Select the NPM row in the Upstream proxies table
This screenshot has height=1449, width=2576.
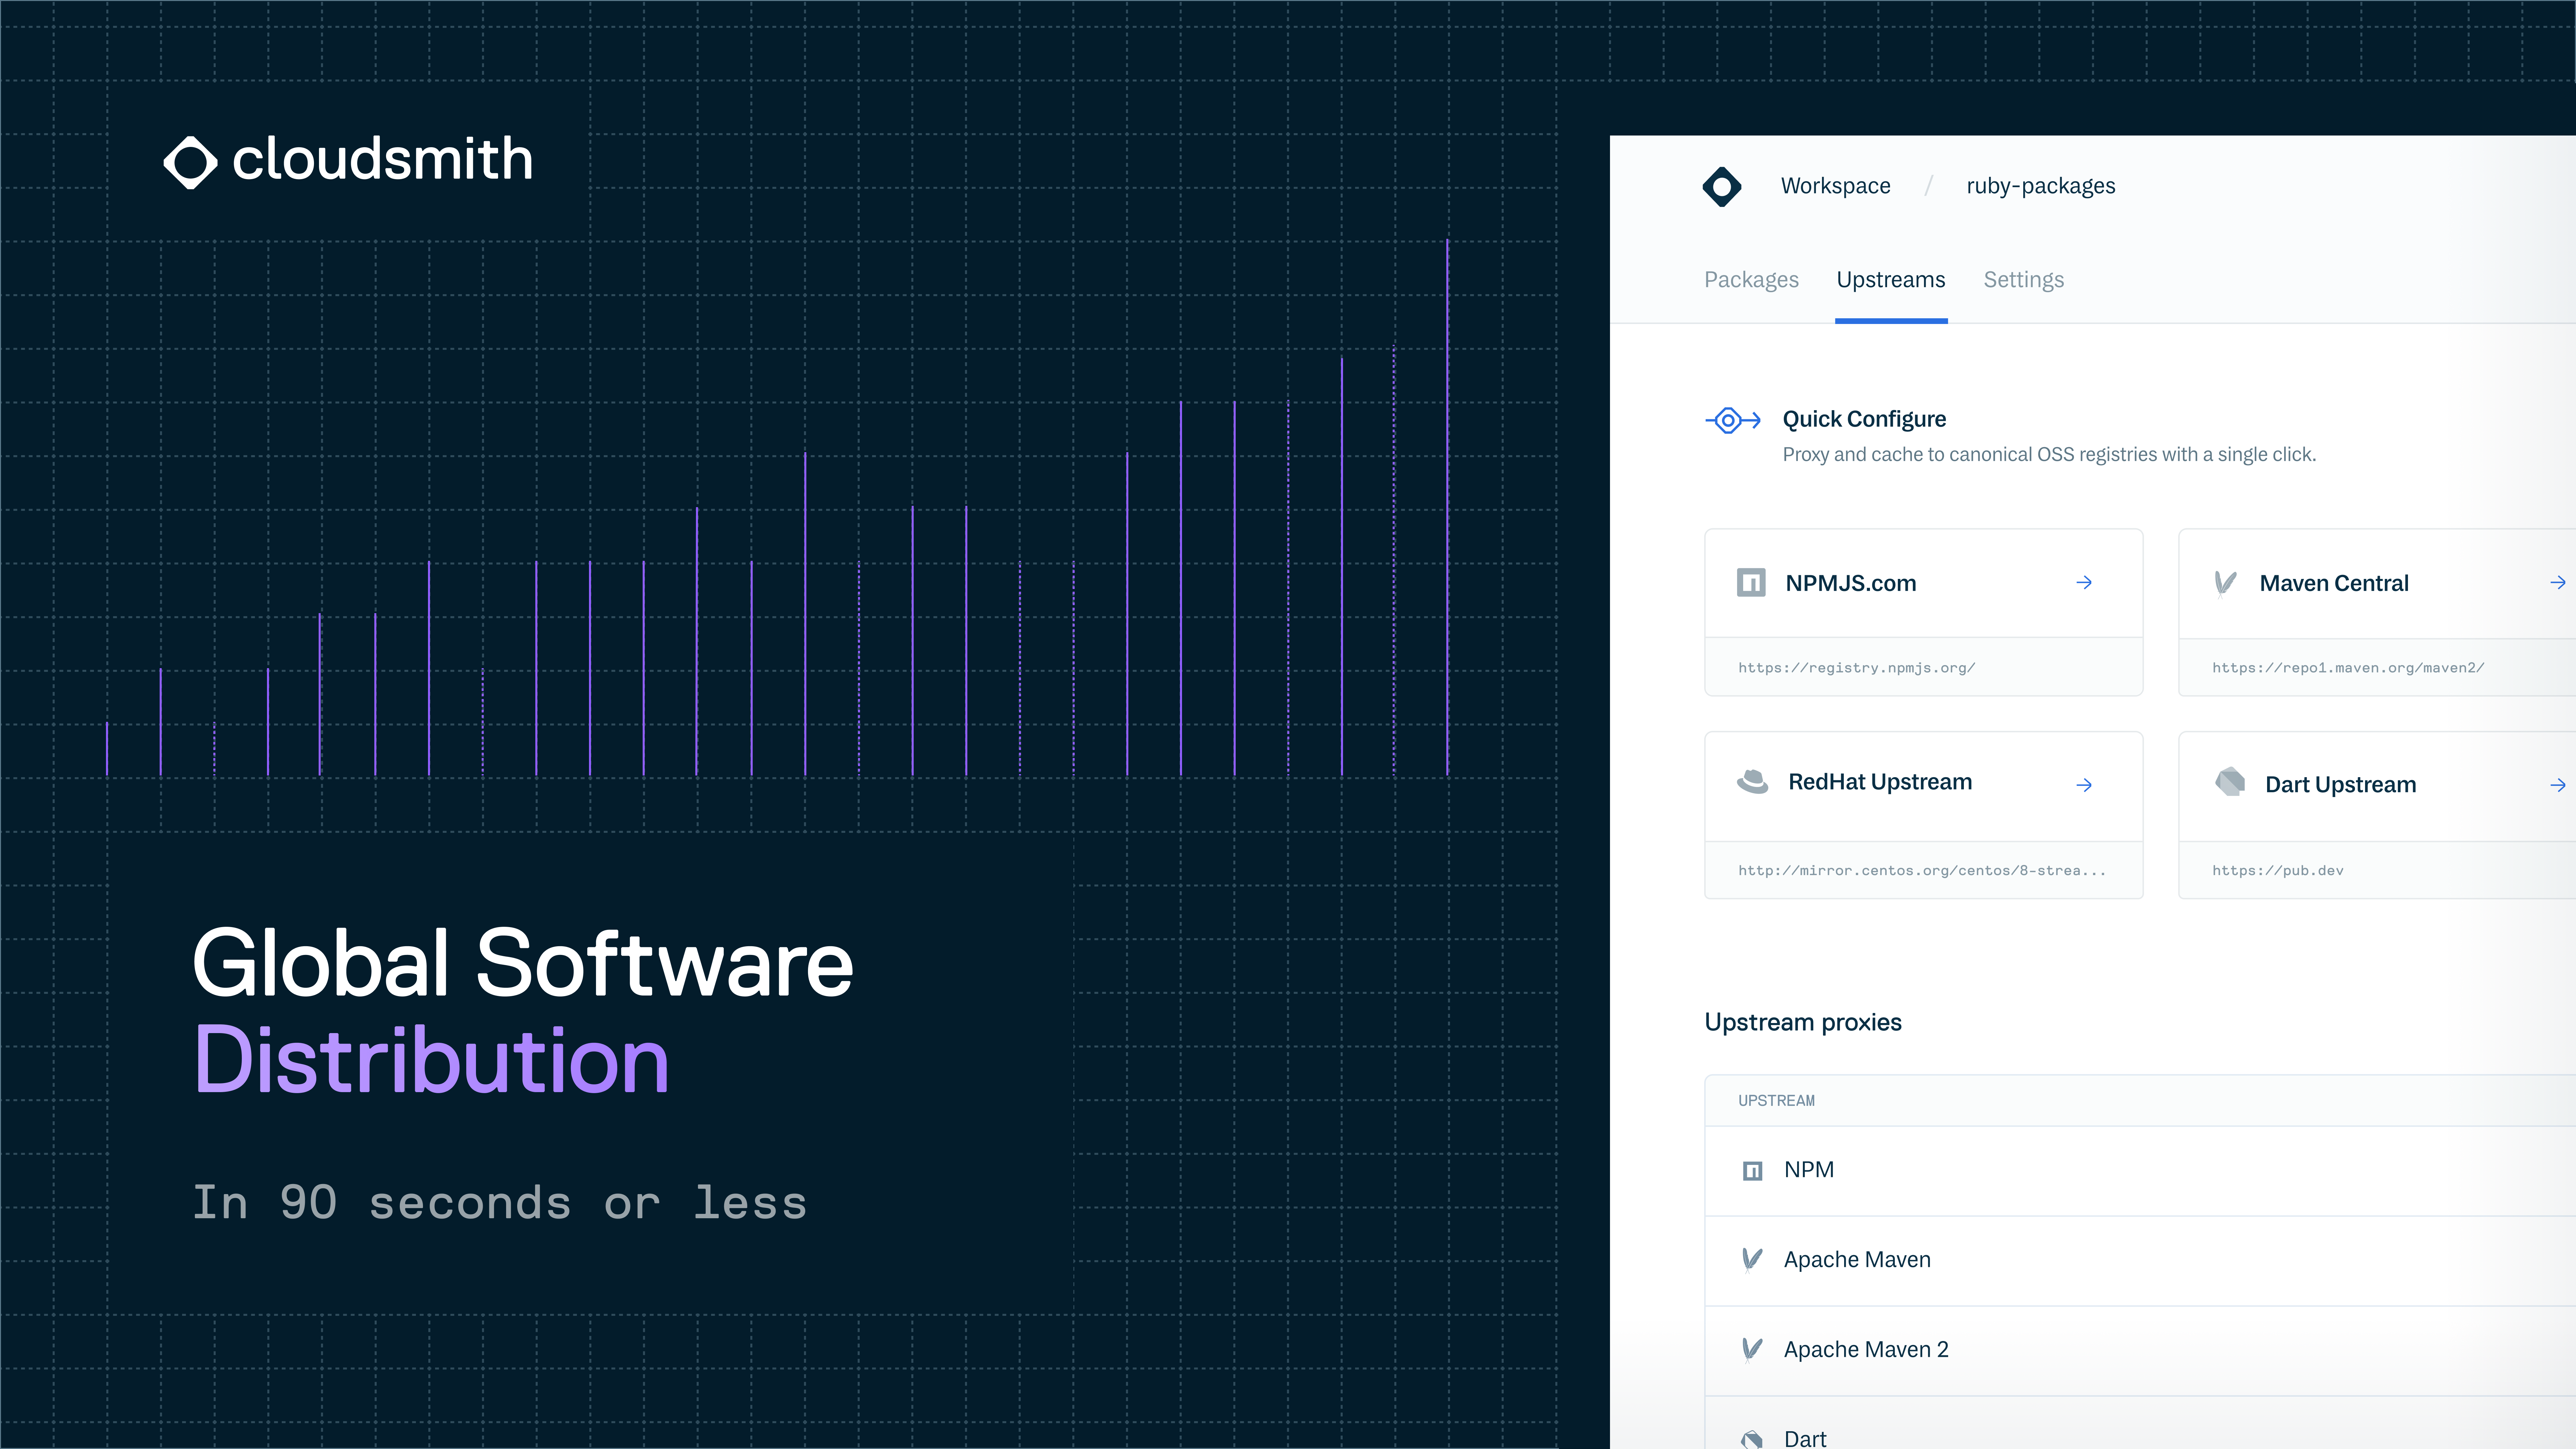point(2140,1171)
